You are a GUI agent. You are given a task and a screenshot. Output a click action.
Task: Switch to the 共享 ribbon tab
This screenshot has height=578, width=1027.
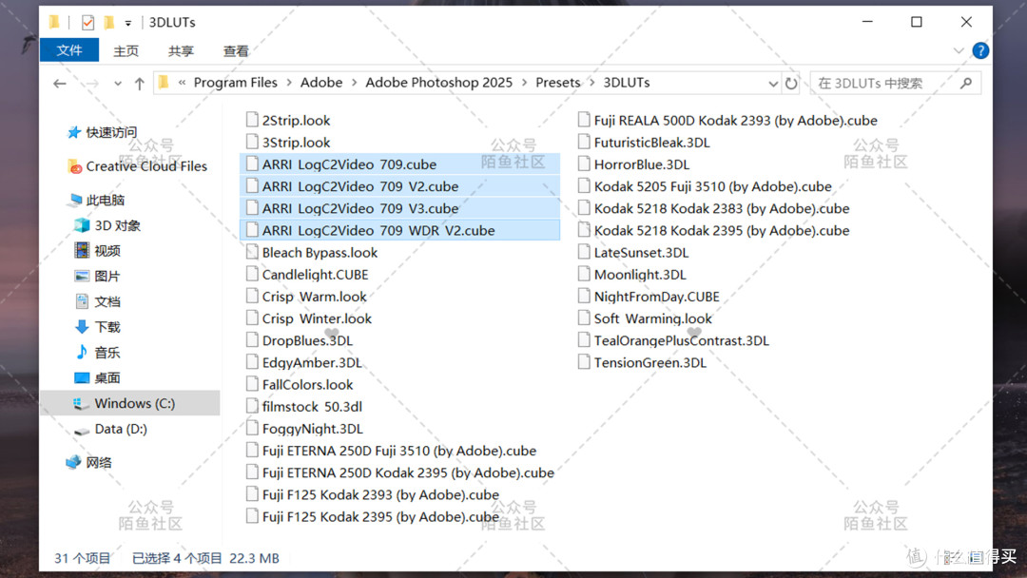181,51
